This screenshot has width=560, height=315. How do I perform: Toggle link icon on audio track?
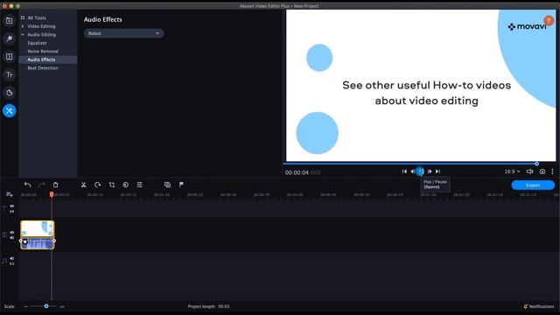pos(11,263)
